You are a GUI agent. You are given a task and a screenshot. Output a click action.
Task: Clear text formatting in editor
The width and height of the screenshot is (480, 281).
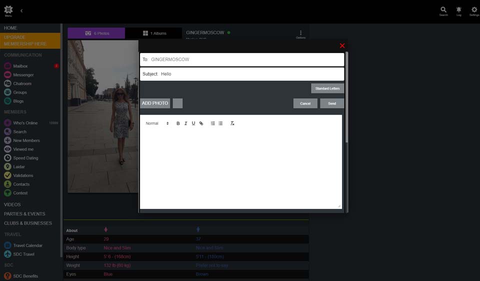[232, 123]
